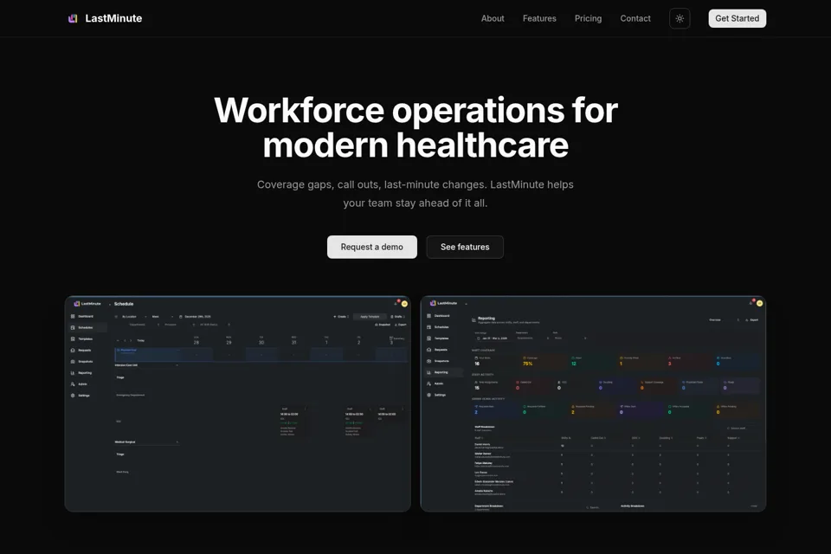831x554 pixels.
Task: Select day 28 column in Schedule preview
Action: (x=196, y=341)
